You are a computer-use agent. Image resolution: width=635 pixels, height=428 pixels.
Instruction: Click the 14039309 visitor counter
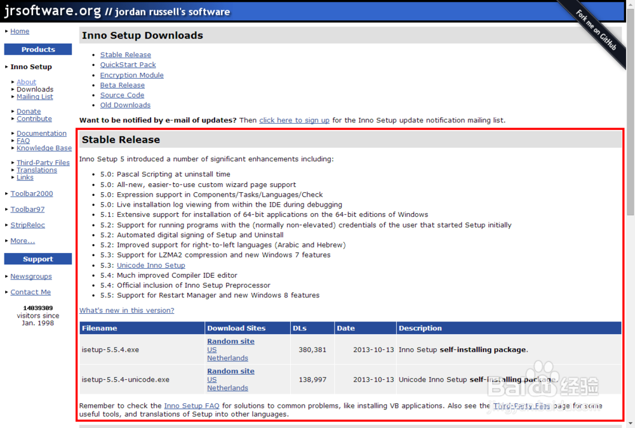pyautogui.click(x=37, y=308)
